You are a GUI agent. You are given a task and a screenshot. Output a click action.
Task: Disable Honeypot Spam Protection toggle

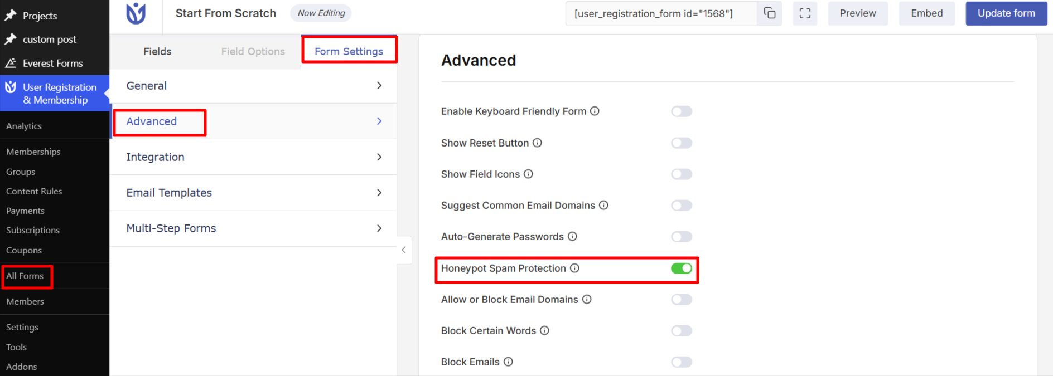point(682,268)
